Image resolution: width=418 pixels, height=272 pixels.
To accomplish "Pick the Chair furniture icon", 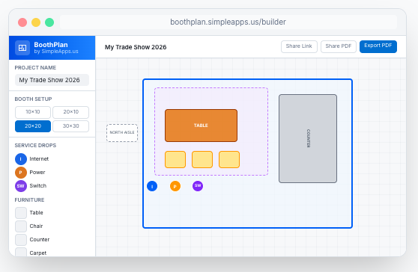I will (x=21, y=226).
